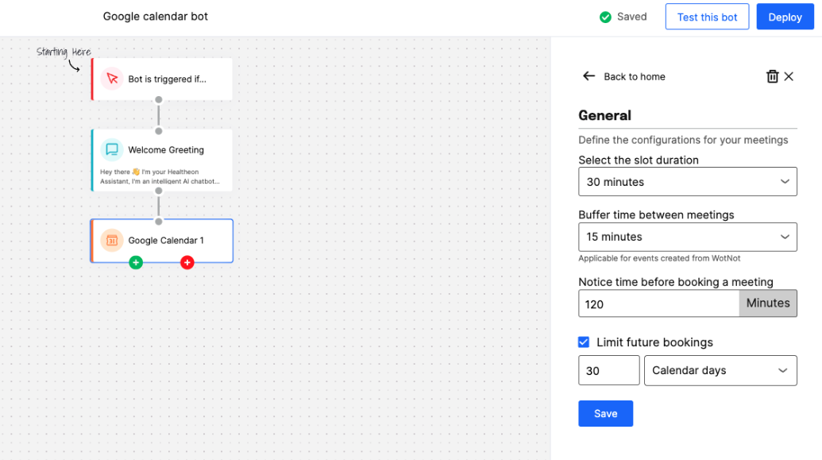Image resolution: width=822 pixels, height=460 pixels.
Task: Expand the buffer time between meetings dropdown
Action: coord(687,237)
